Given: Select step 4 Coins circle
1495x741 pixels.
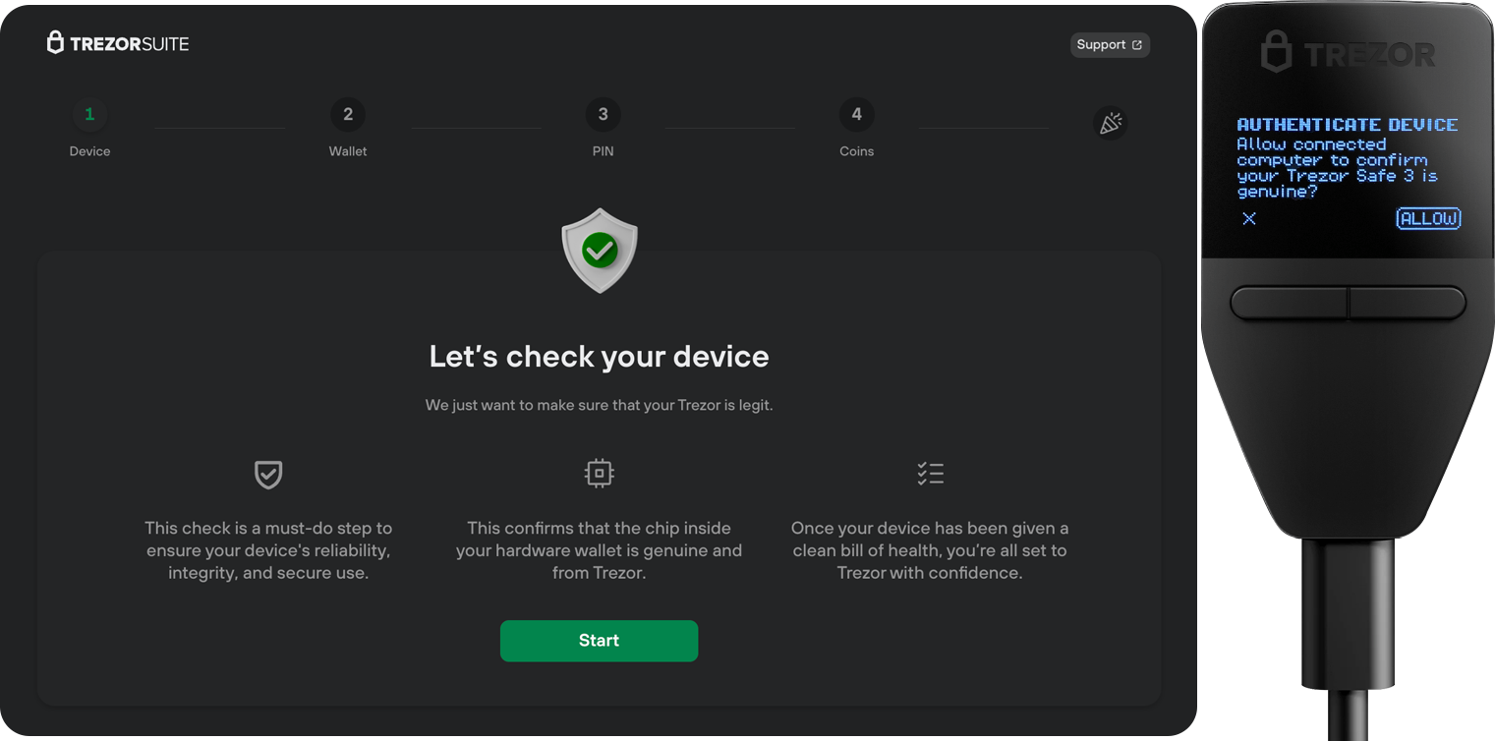Looking at the screenshot, I should (856, 115).
